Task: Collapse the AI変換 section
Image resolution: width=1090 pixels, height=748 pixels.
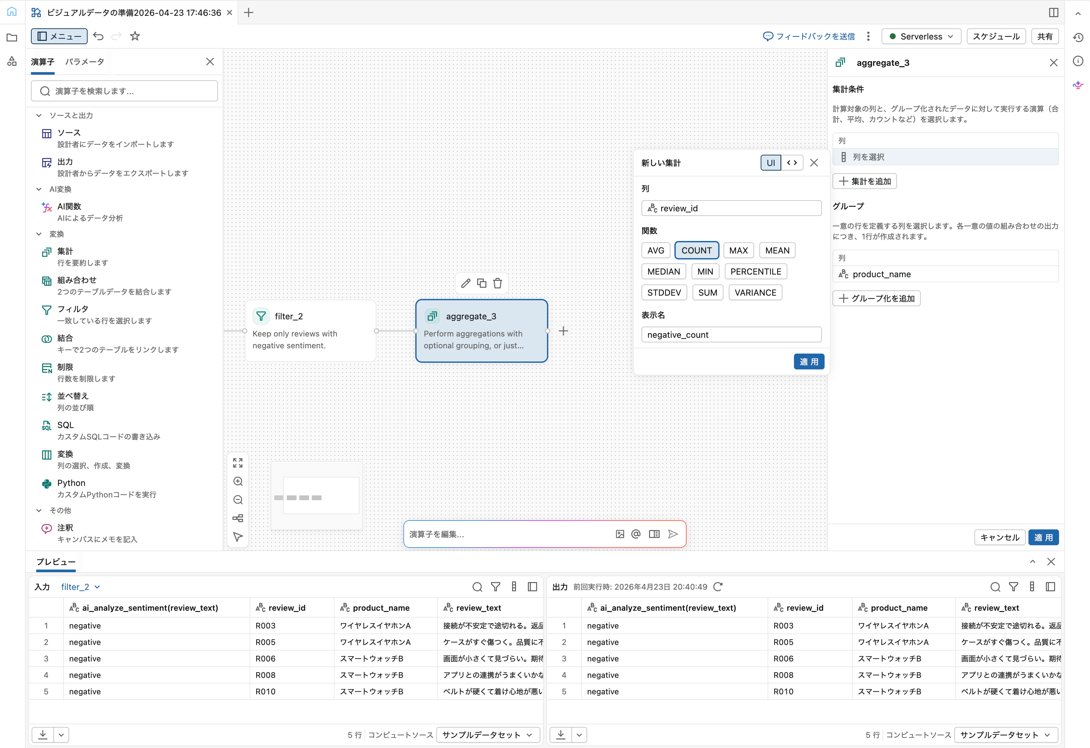Action: coord(39,189)
